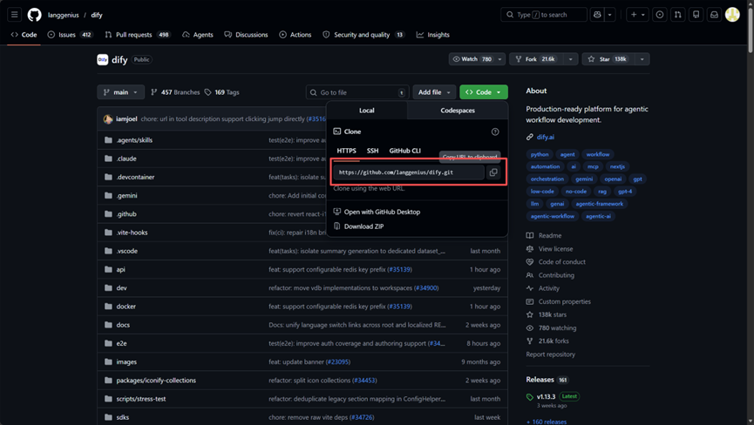Open commit link #34900 in dev row
This screenshot has height=425, width=754.
[426, 288]
